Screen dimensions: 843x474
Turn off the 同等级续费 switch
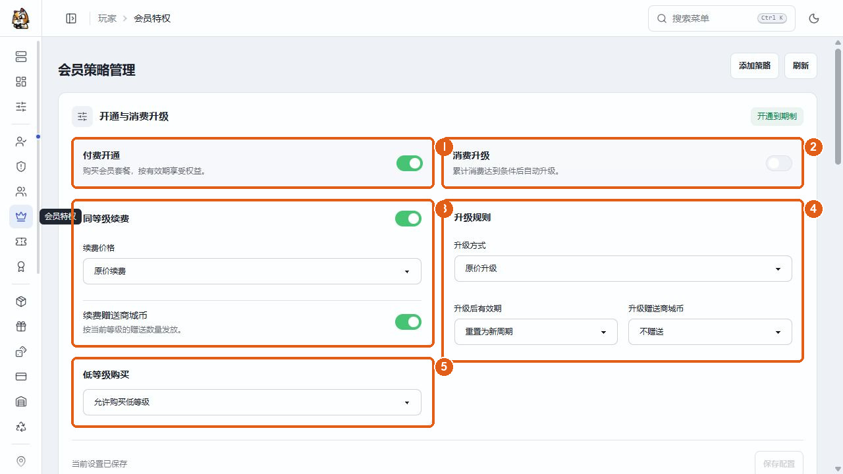click(408, 219)
